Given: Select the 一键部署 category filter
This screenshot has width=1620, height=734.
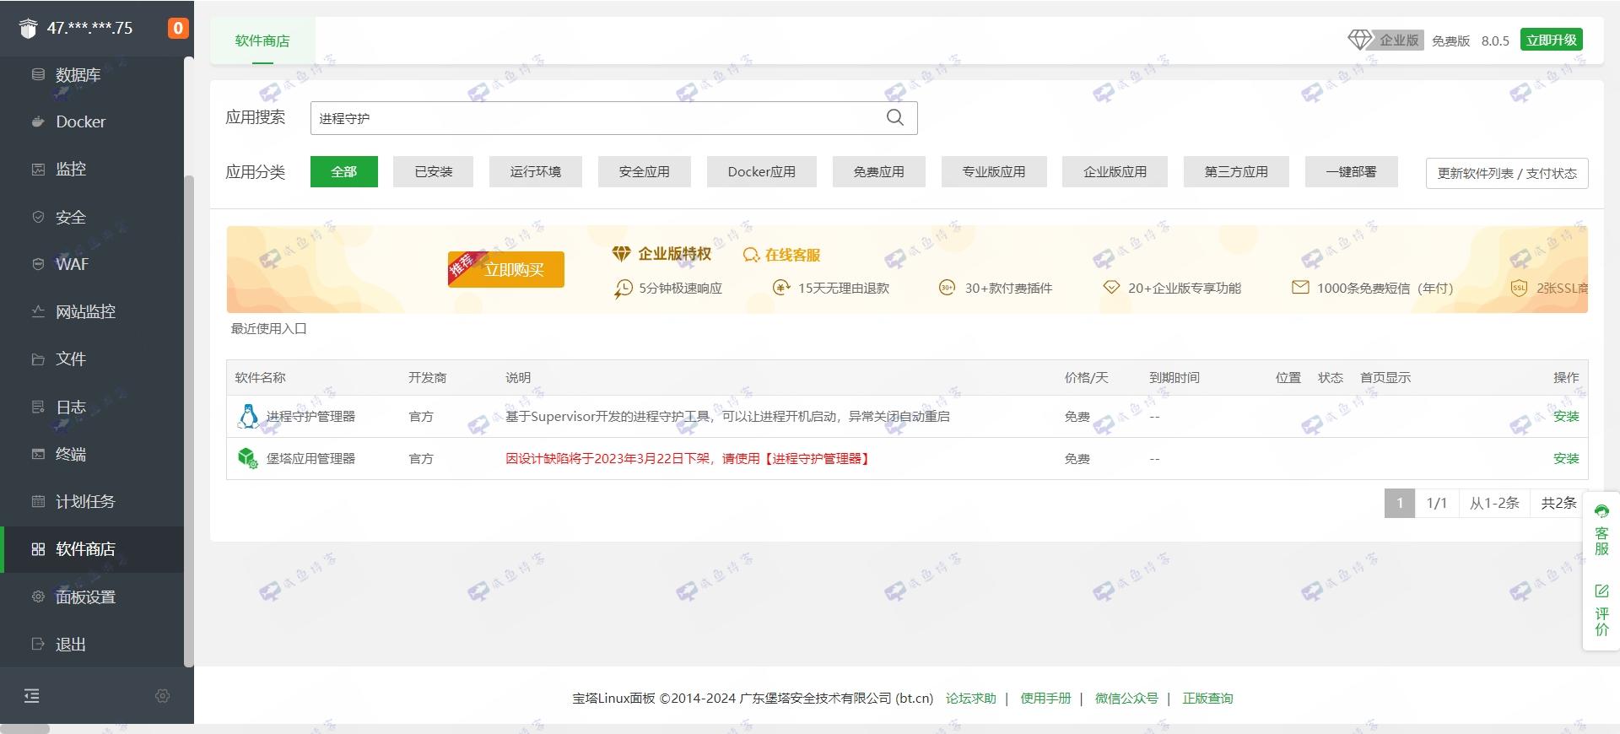Looking at the screenshot, I should 1351,171.
